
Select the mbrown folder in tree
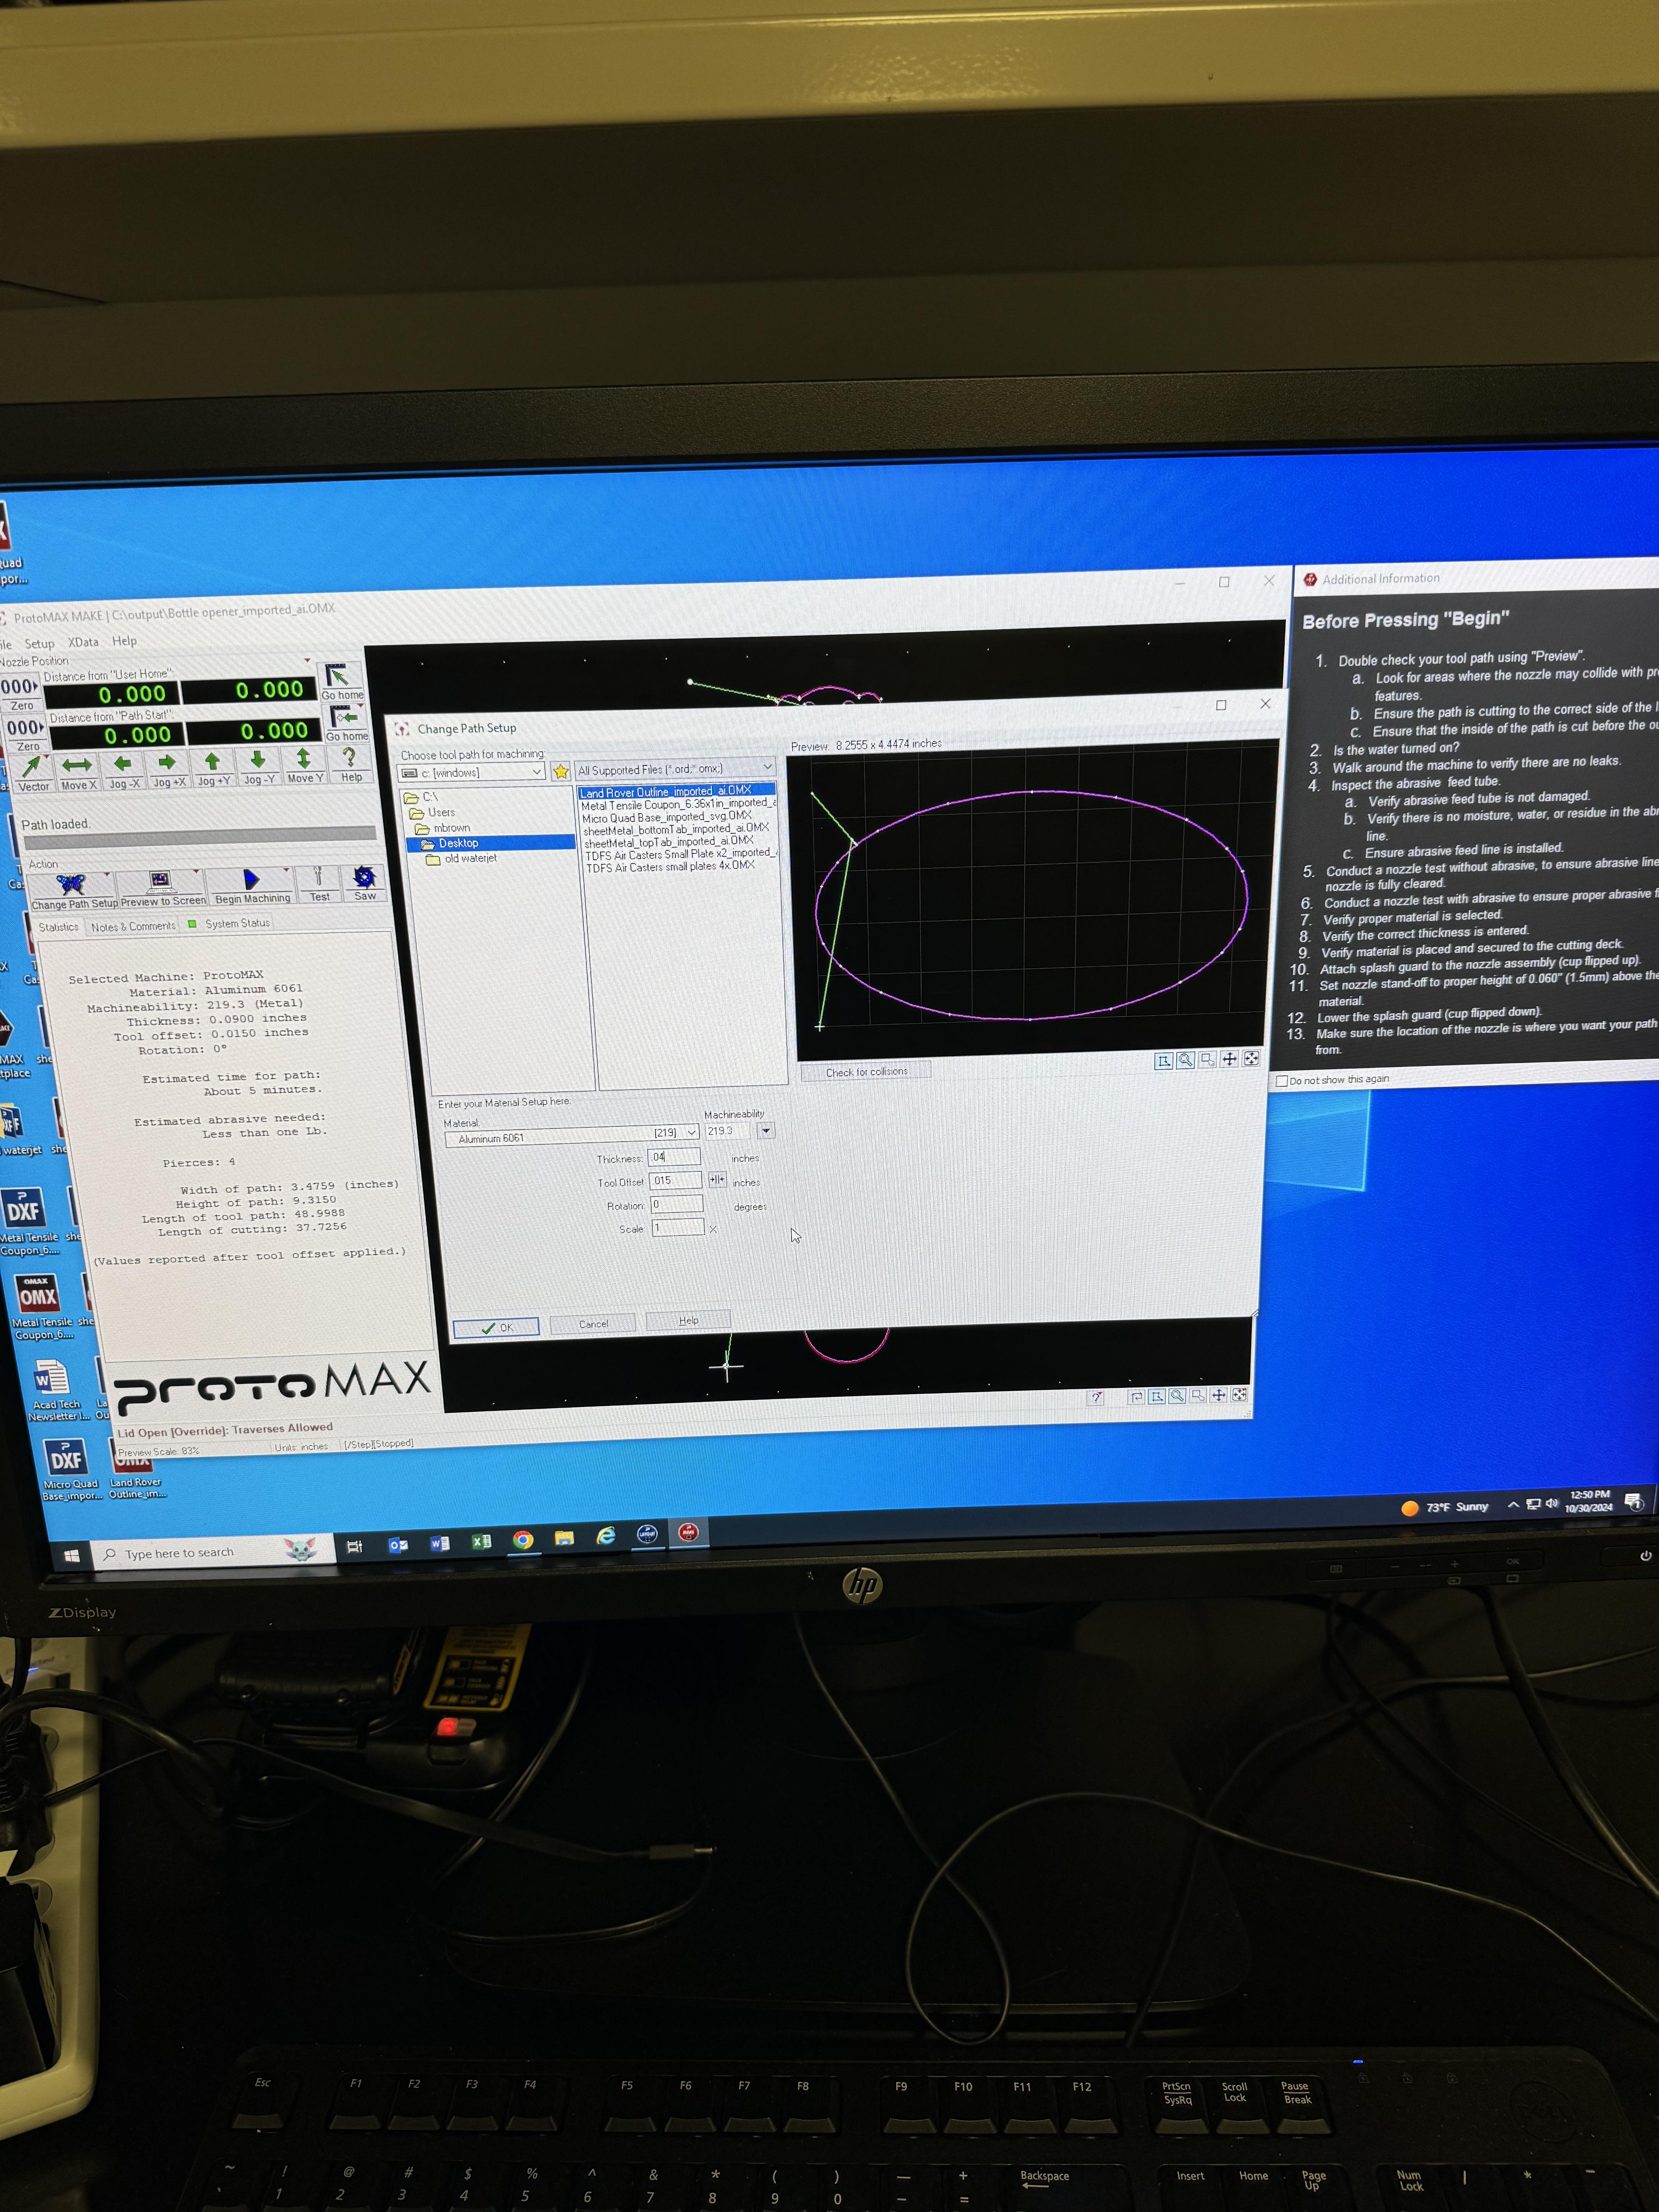pyautogui.click(x=443, y=828)
